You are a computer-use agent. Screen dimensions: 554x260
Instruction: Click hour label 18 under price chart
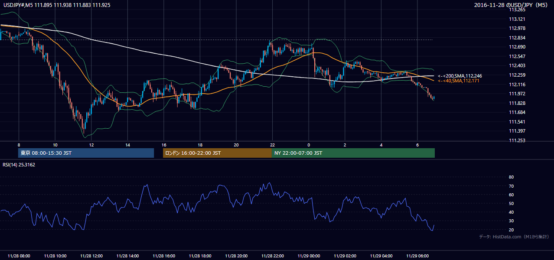pyautogui.click(x=200, y=145)
